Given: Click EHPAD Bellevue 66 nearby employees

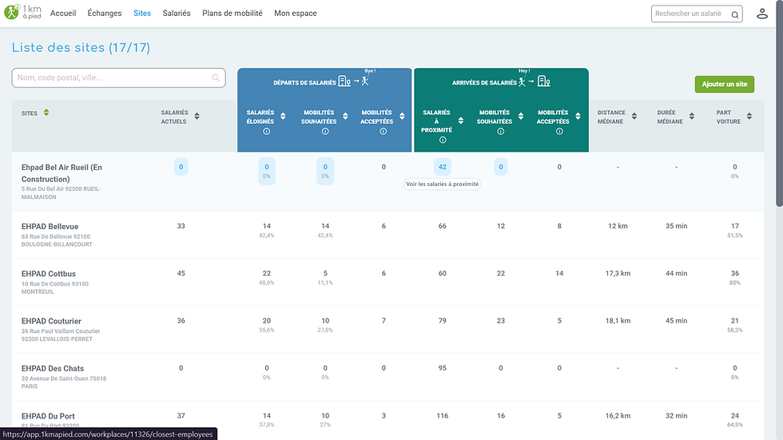Looking at the screenshot, I should click(443, 226).
